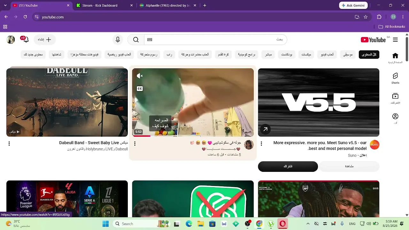Open the Suno ad external link arrow
The image size is (409, 230).
[265, 129]
